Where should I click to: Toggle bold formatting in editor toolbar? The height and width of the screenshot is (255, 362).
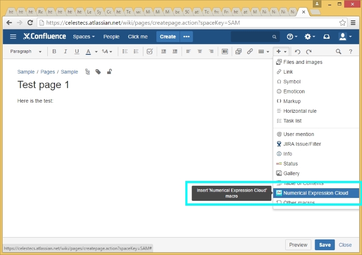tap(54, 51)
